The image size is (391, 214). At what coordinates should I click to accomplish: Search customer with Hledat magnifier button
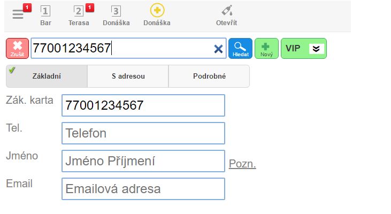click(240, 48)
